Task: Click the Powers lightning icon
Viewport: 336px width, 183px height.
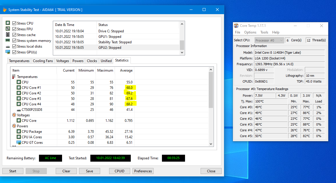Action: click(x=14, y=126)
